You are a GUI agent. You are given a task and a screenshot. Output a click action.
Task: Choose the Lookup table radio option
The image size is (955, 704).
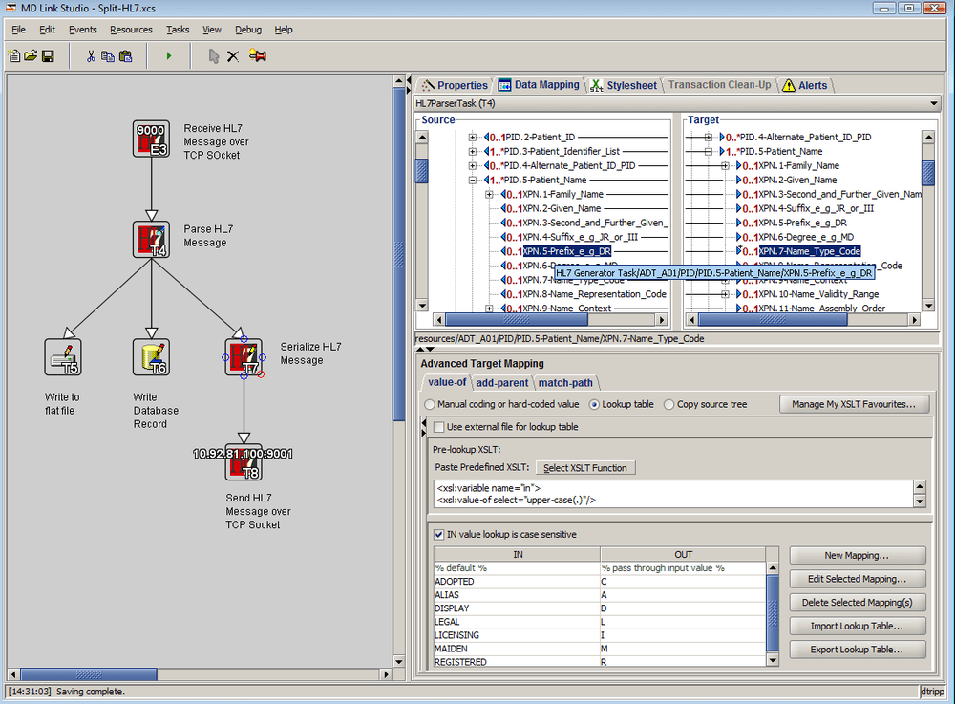click(594, 404)
